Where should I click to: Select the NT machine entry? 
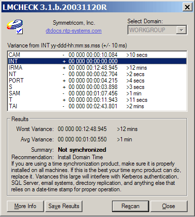97,74
